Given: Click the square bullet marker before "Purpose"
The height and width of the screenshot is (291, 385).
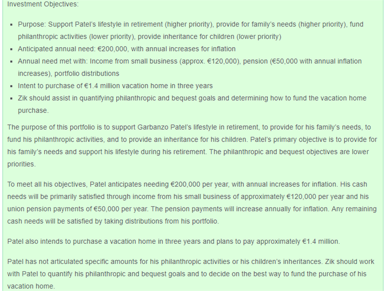Looking at the screenshot, I should tap(11, 25).
